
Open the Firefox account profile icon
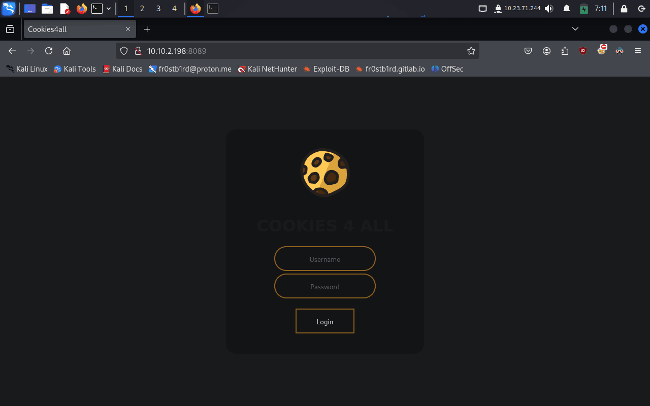tap(546, 51)
